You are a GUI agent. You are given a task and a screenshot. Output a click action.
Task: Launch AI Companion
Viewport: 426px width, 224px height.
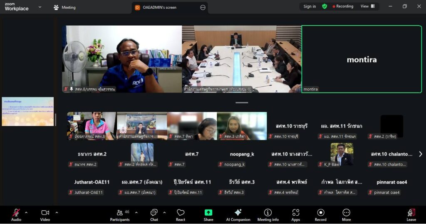(238, 214)
